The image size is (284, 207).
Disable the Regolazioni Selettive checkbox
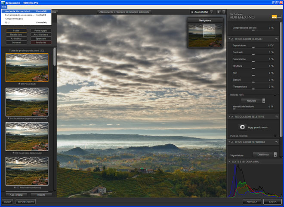point(232,116)
